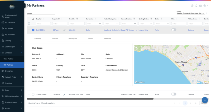Click the Enterprise building icon

3,71
